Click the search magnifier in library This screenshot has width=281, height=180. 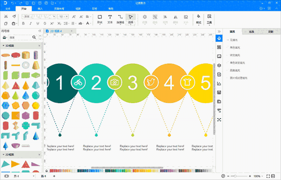(34, 37)
